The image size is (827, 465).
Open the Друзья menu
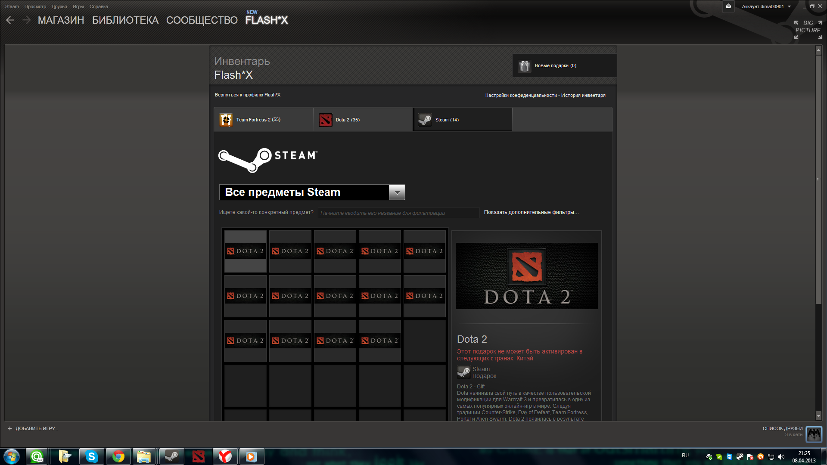pyautogui.click(x=59, y=6)
